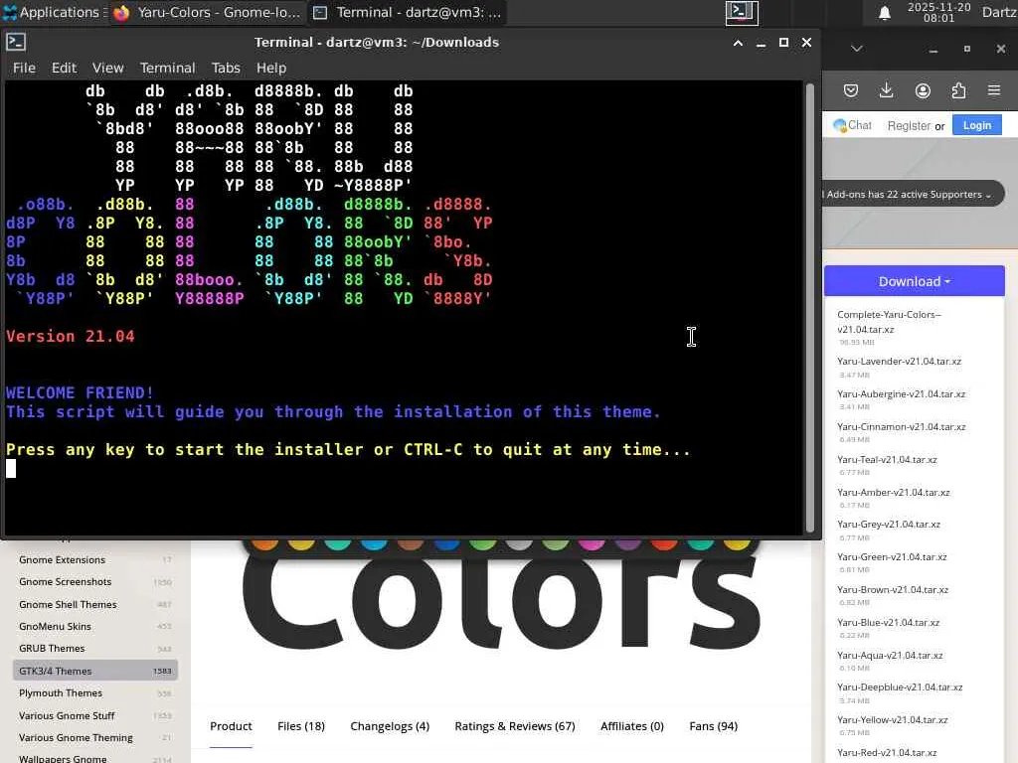This screenshot has height=763, width=1018.
Task: Click the terminal workspace switcher icon
Action: tap(742, 12)
